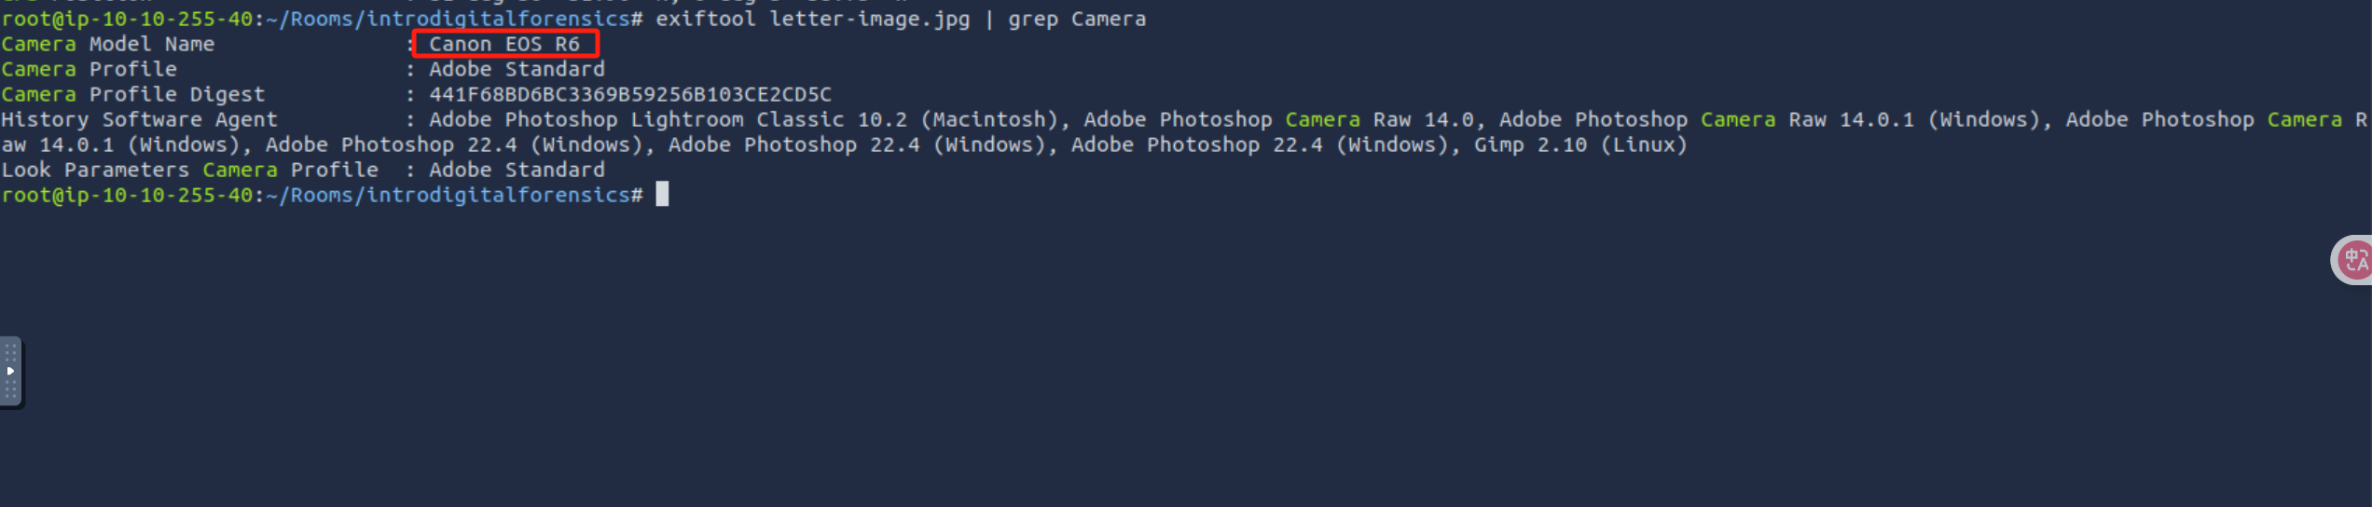Click the Camera Model Name label
Screen dimensions: 2372x507
[x=108, y=44]
